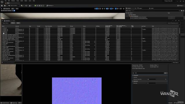The image size is (185, 104).
Task: Click the Outliner search field
Action: (x=155, y=11)
